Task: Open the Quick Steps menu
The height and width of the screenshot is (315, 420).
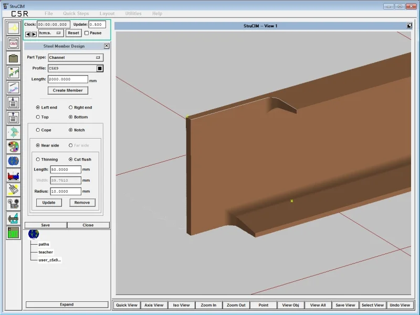Action: tap(76, 14)
